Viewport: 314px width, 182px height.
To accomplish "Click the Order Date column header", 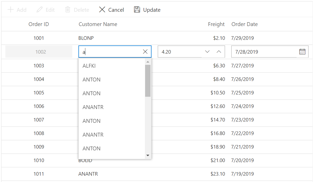I will coord(245,24).
